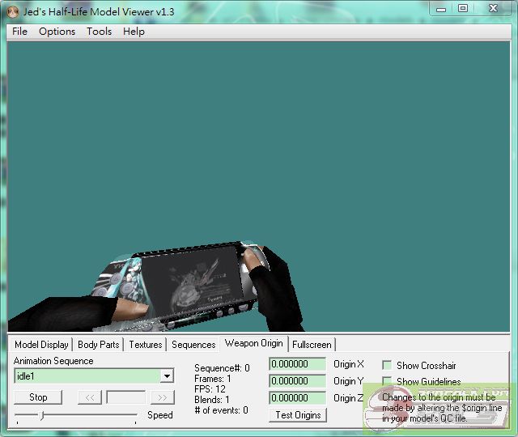Switch to the Model Display tab

coord(41,345)
